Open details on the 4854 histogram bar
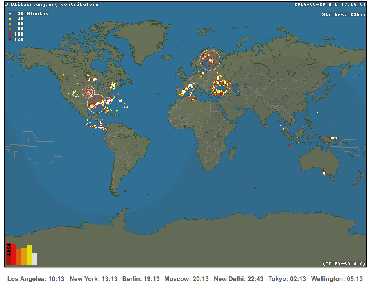The height and width of the screenshot is (285, 369). click(x=9, y=254)
